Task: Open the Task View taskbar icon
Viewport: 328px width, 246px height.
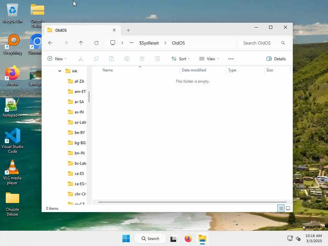Action: (173, 239)
